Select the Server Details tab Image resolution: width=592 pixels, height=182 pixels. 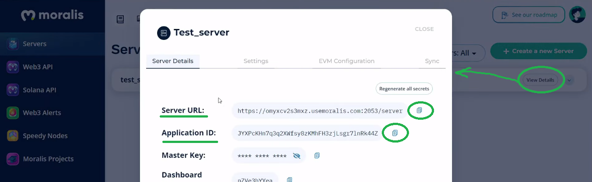[x=173, y=61]
